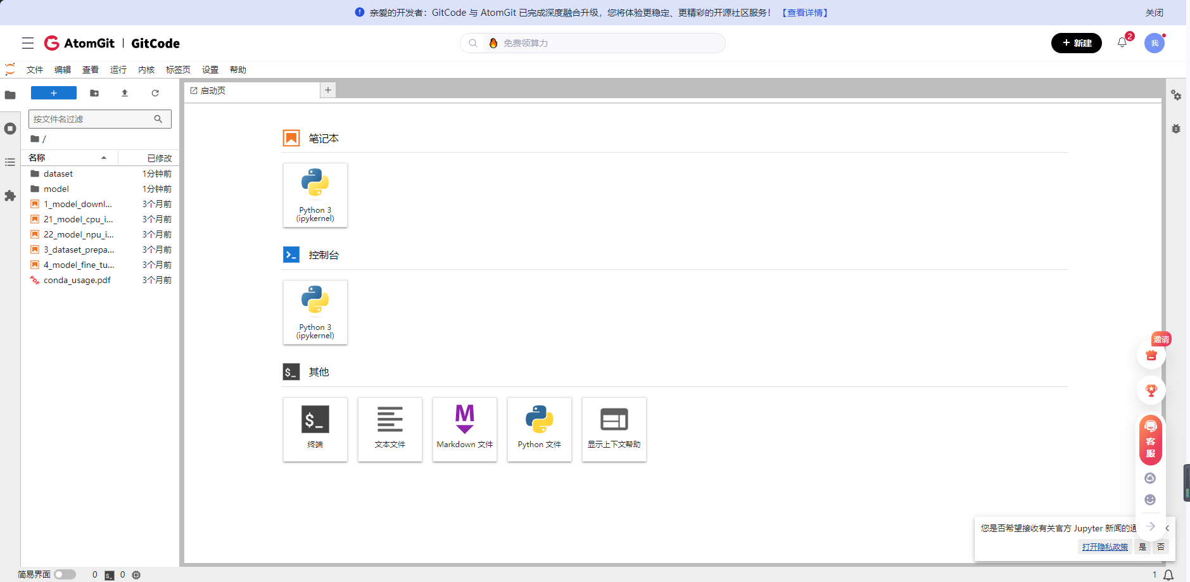1190x582 pixels.
Task: Select the 21_model_cpu_i... notebook
Action: click(x=101, y=219)
